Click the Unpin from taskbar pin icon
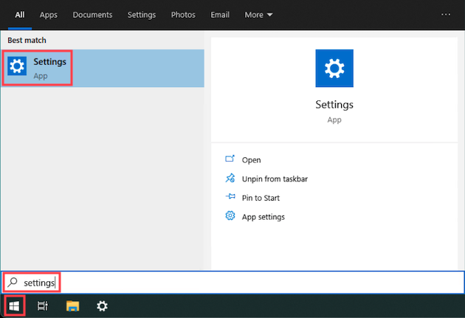 pyautogui.click(x=230, y=178)
